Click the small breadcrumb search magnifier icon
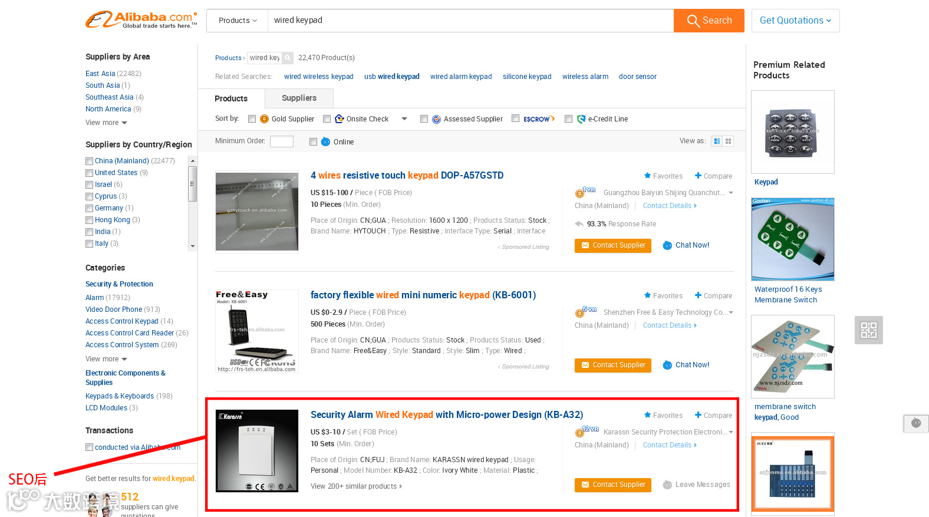 (x=288, y=58)
